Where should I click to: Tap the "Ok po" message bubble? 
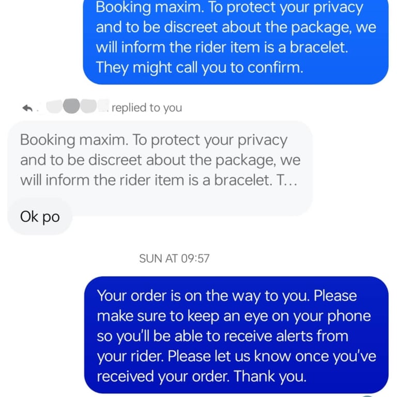click(40, 217)
